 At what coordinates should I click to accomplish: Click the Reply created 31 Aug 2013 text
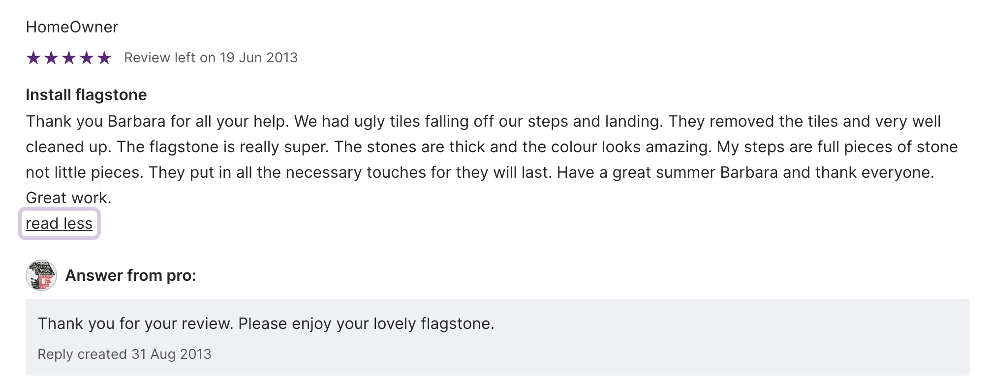[x=124, y=354]
